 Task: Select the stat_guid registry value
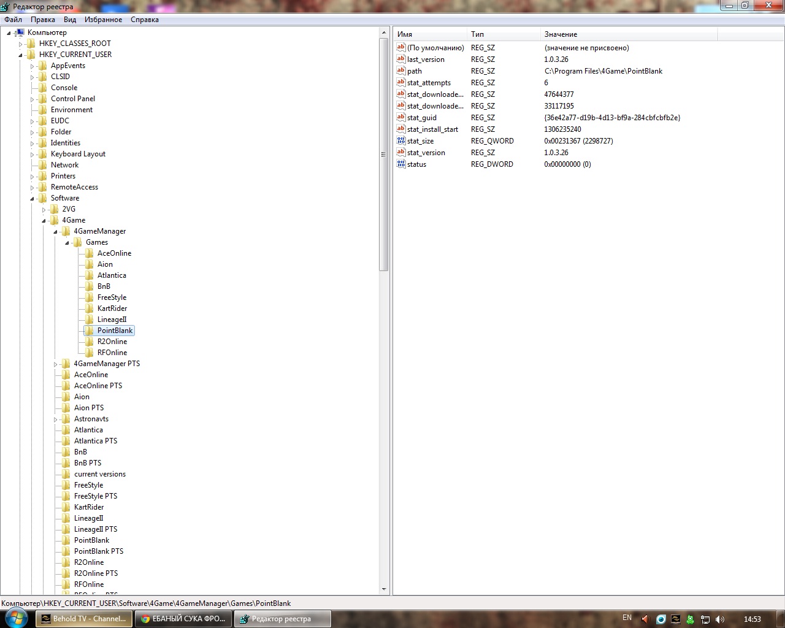pos(422,118)
